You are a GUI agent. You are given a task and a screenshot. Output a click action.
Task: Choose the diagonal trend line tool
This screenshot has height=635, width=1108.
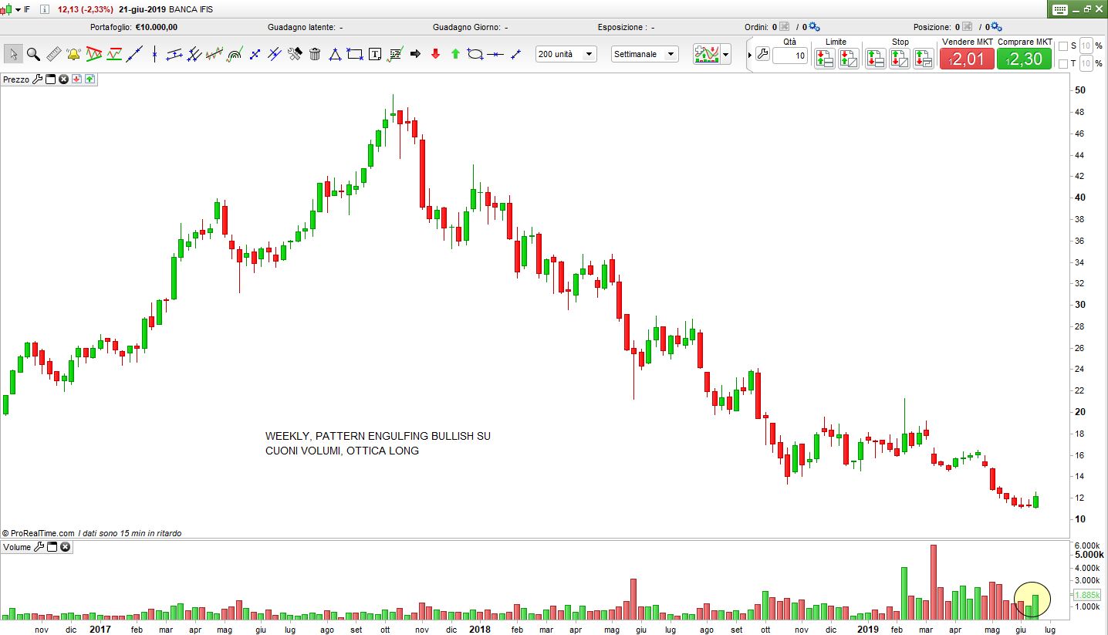coord(135,54)
